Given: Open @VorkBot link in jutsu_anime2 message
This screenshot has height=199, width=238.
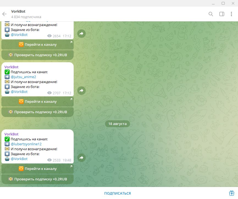Looking at the screenshot, I should pyautogui.click(x=19, y=92).
